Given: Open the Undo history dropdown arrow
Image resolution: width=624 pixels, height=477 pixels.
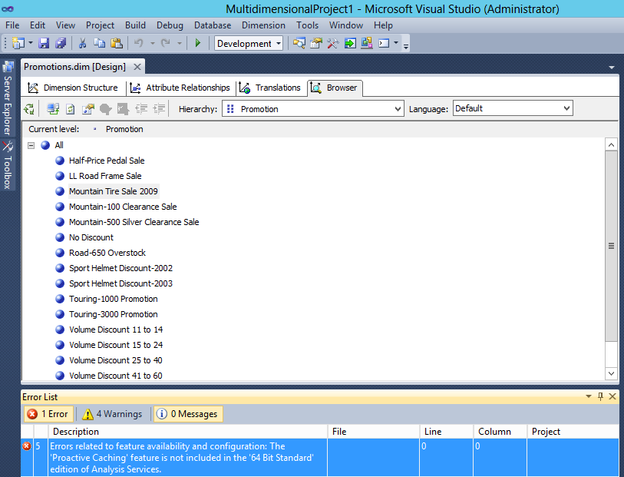Looking at the screenshot, I should click(x=153, y=43).
